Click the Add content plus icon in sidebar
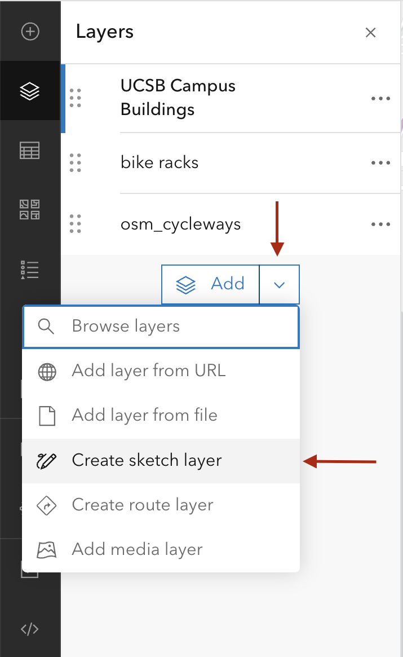The height and width of the screenshot is (657, 403). click(x=30, y=32)
